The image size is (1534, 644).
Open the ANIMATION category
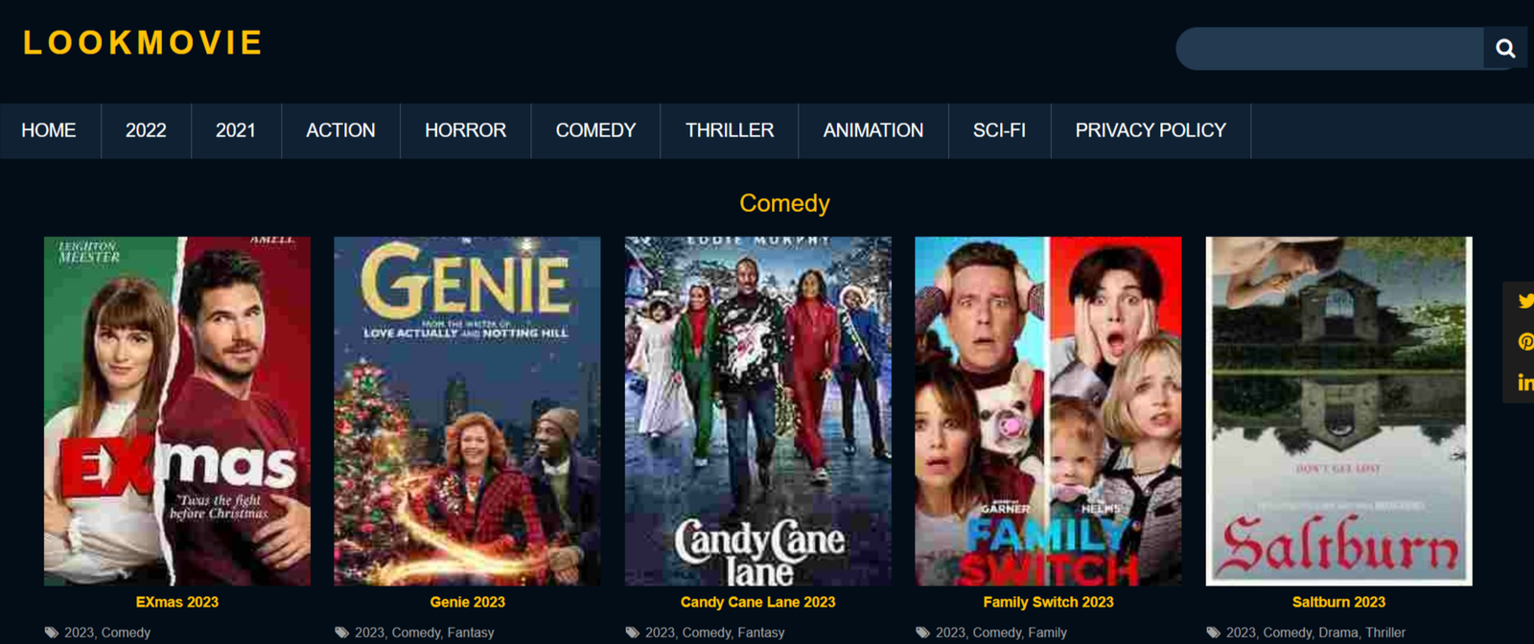[x=872, y=130]
